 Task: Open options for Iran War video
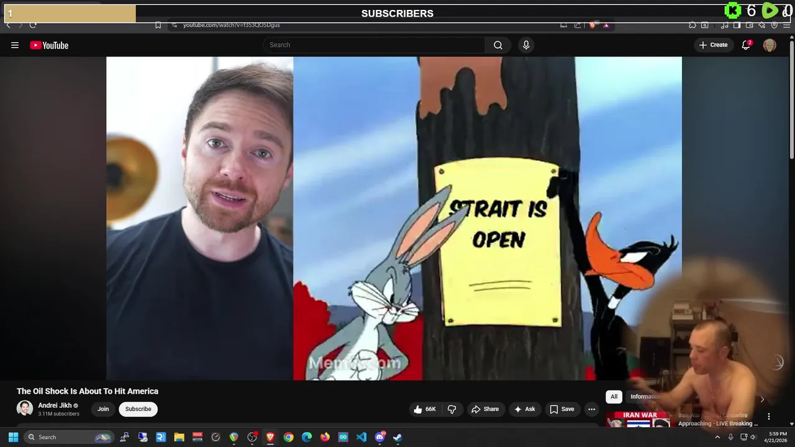pos(768,417)
